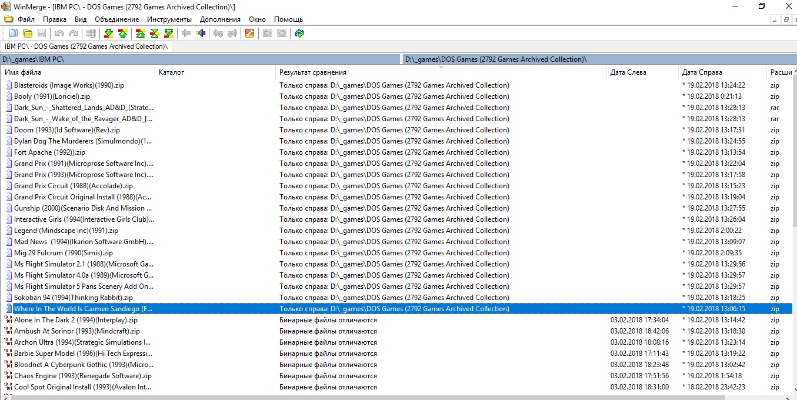Click Copy Left and Advance icon
Viewport: 797px width, 400px height.
pyautogui.click(x=232, y=34)
